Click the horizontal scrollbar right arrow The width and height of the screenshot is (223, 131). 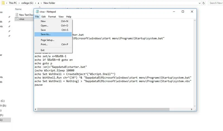[x=192, y=109]
